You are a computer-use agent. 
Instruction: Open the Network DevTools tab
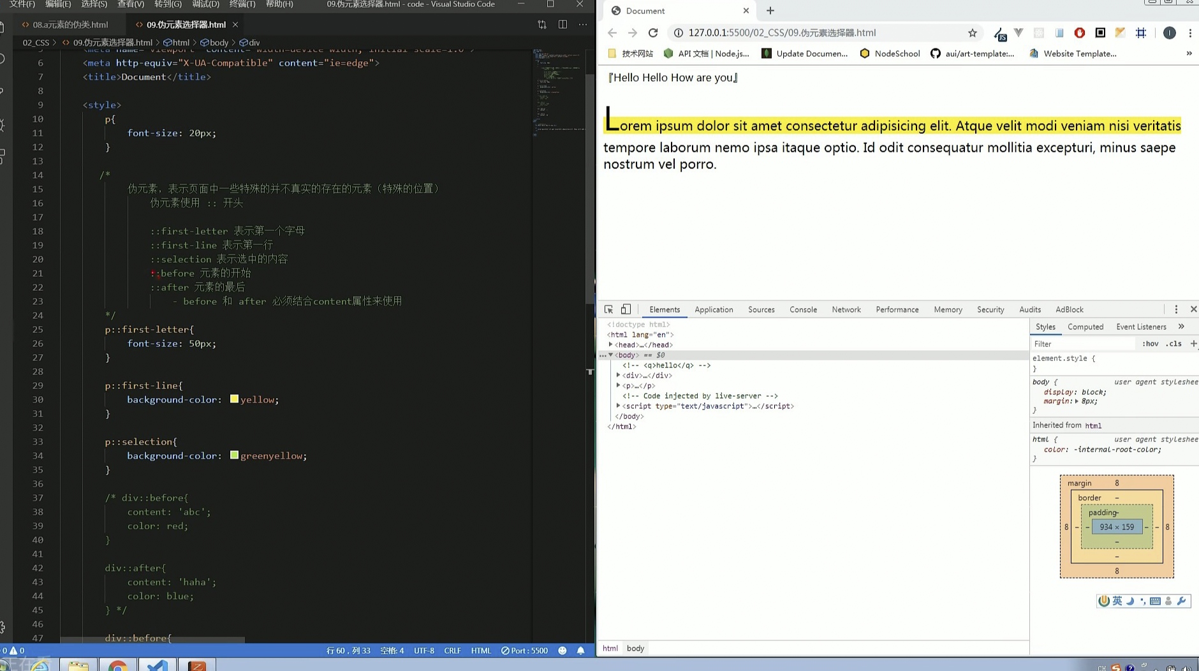[846, 309]
